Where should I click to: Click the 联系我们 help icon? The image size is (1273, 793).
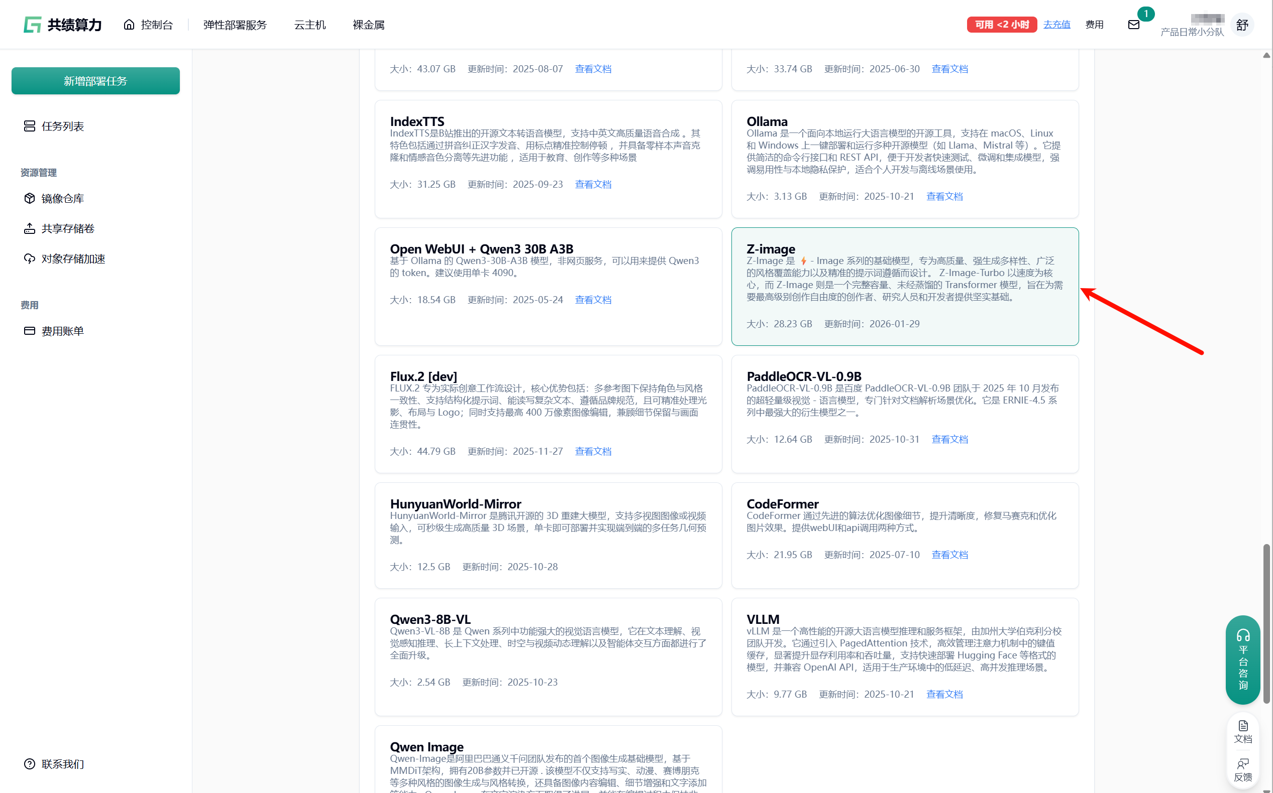click(30, 763)
